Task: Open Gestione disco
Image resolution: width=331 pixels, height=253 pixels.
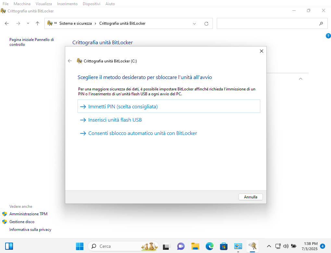Action: [22, 222]
